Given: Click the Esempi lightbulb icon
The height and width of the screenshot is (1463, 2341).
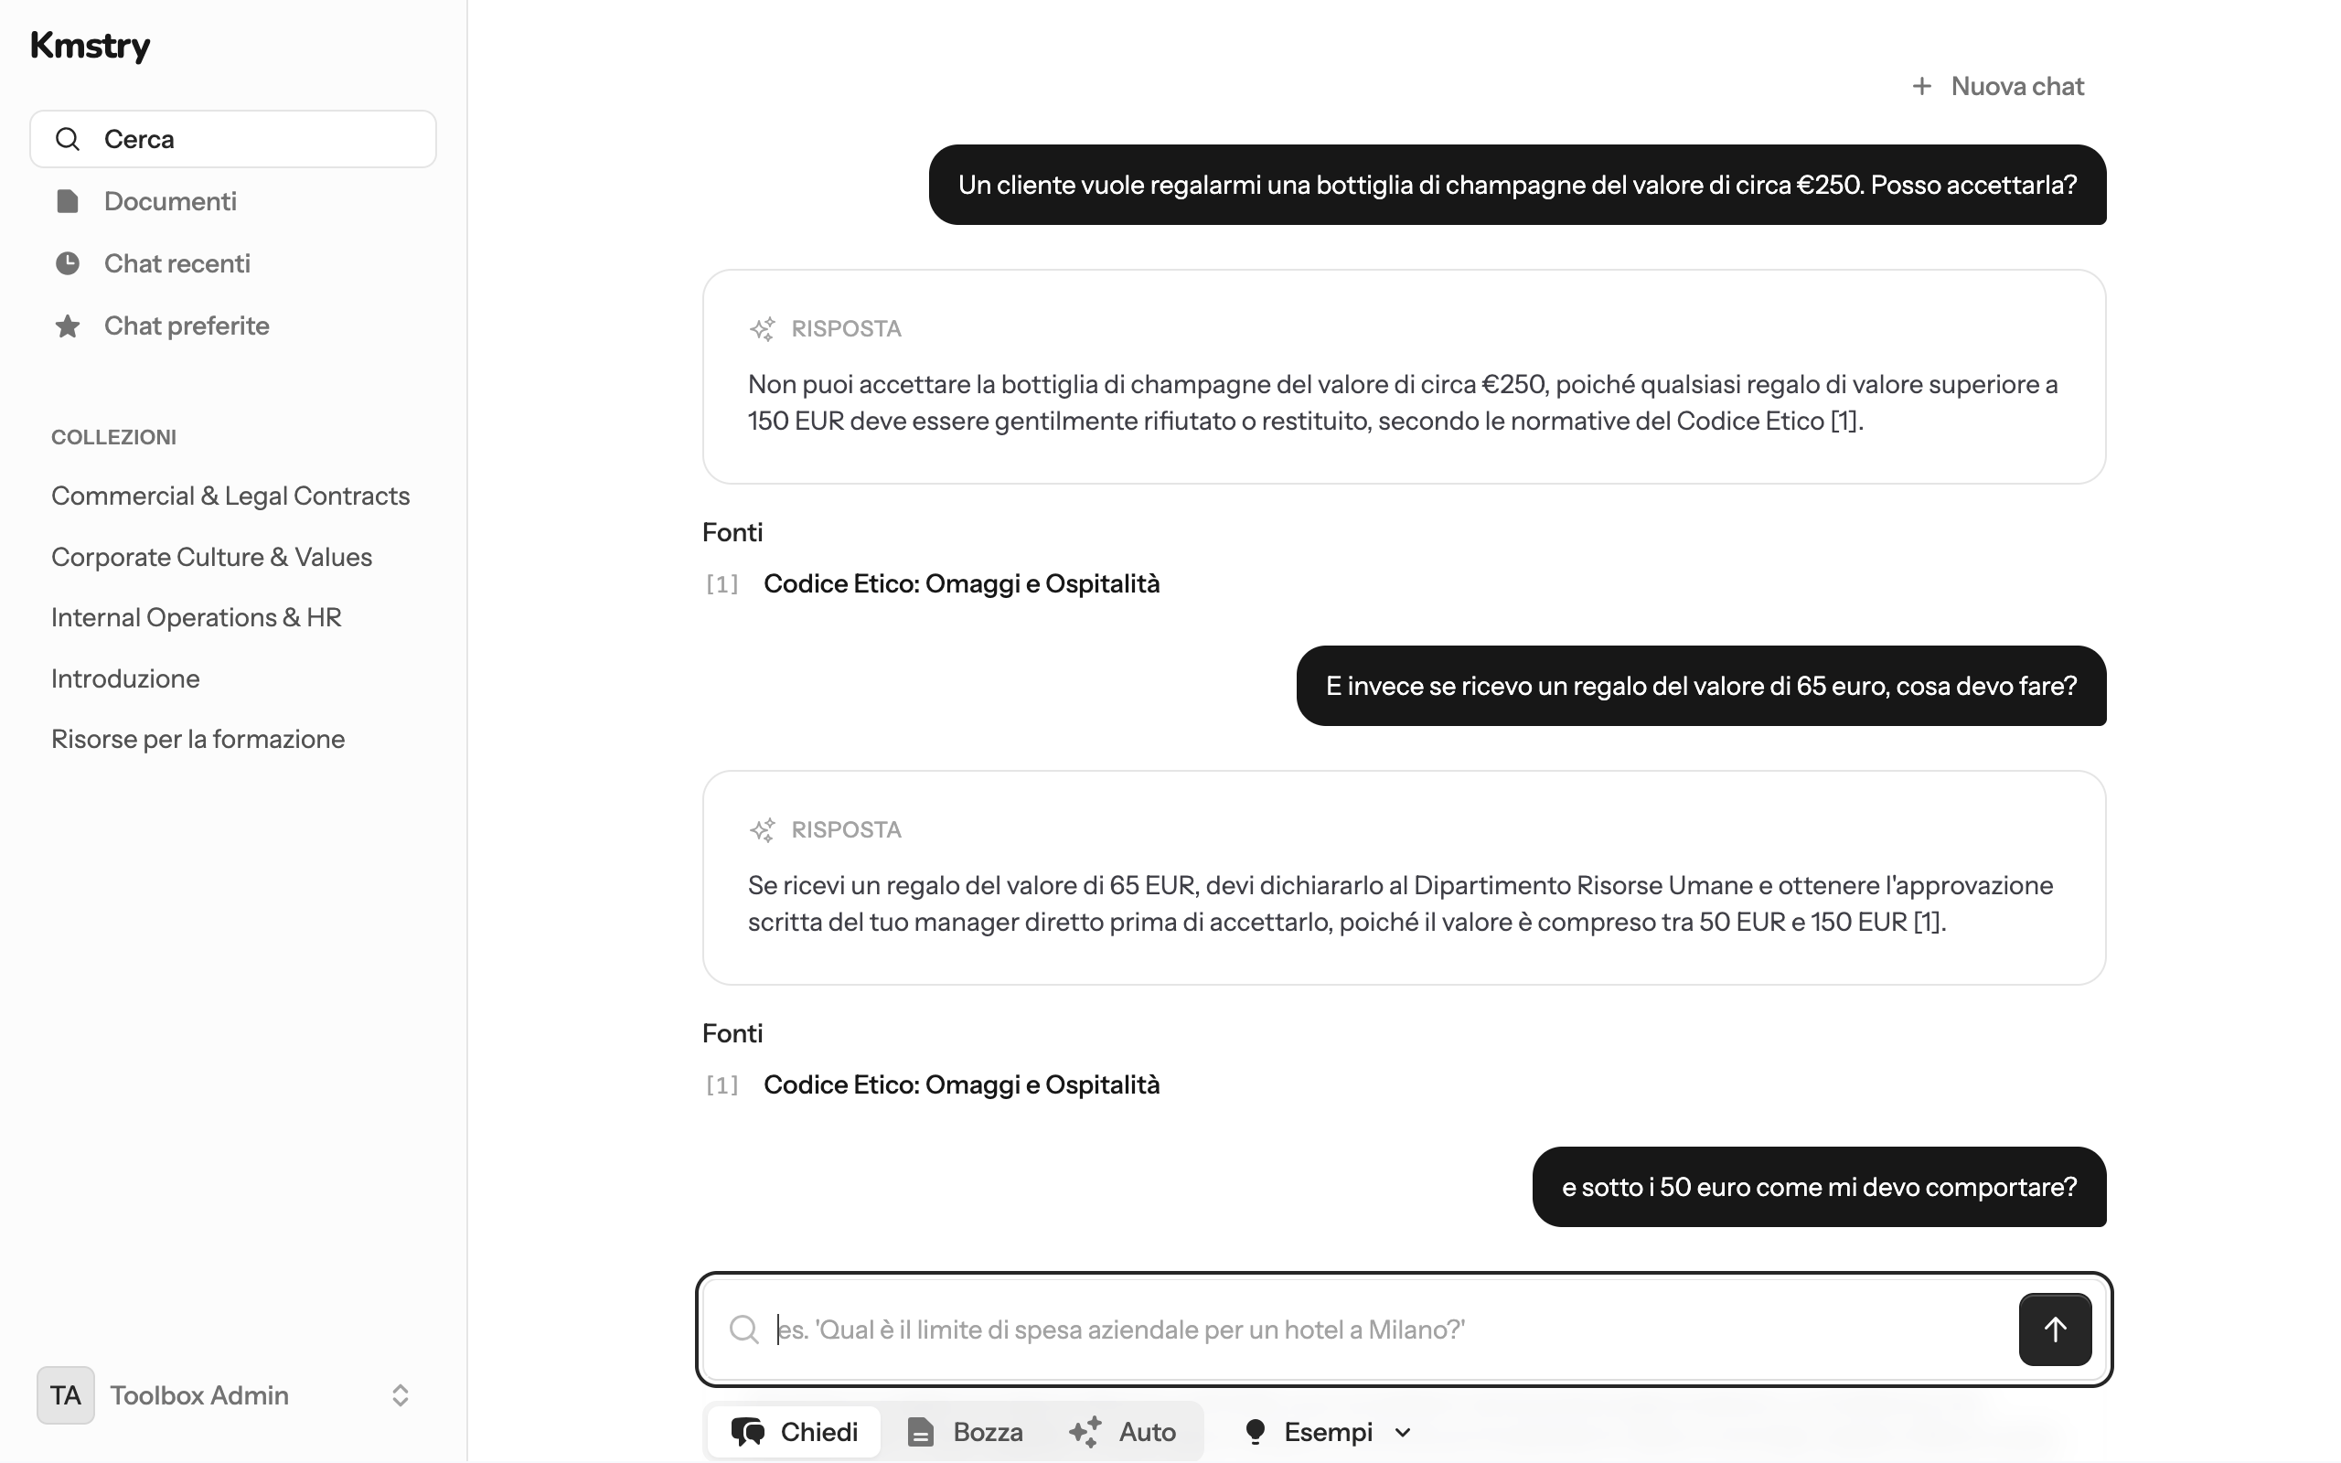Looking at the screenshot, I should click(1255, 1432).
